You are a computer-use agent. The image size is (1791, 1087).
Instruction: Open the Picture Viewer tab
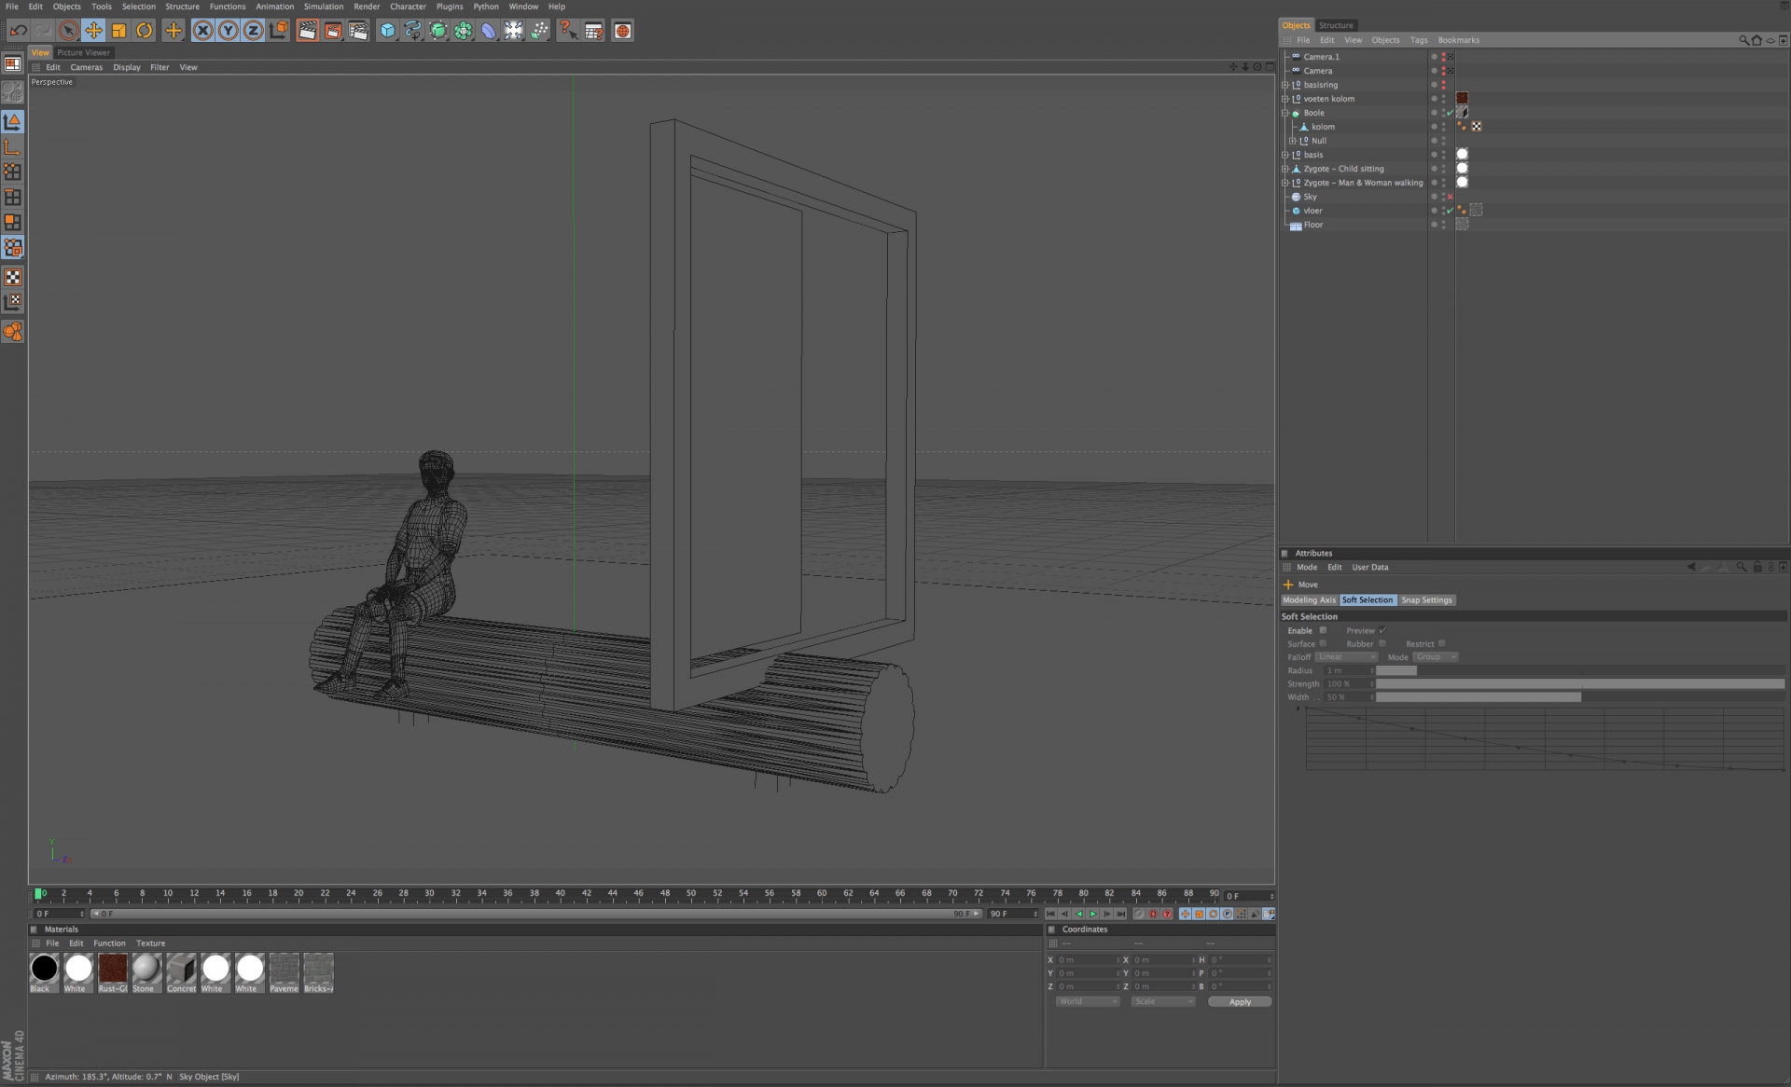(x=83, y=52)
